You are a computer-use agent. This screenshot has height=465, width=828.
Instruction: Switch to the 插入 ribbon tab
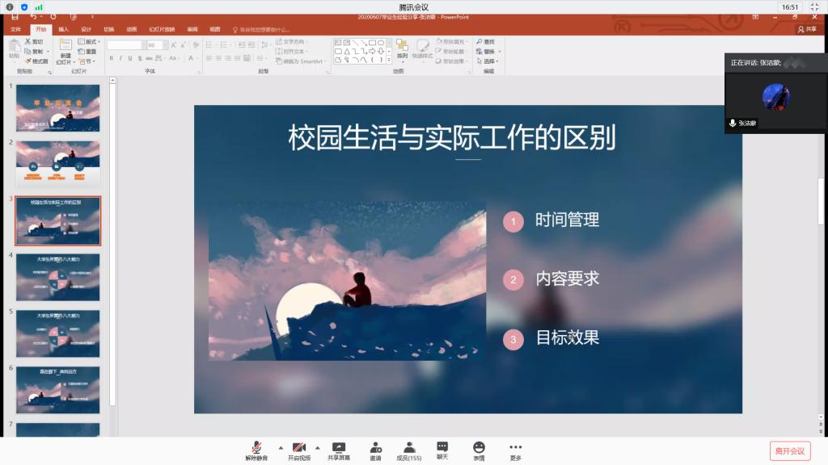(63, 30)
